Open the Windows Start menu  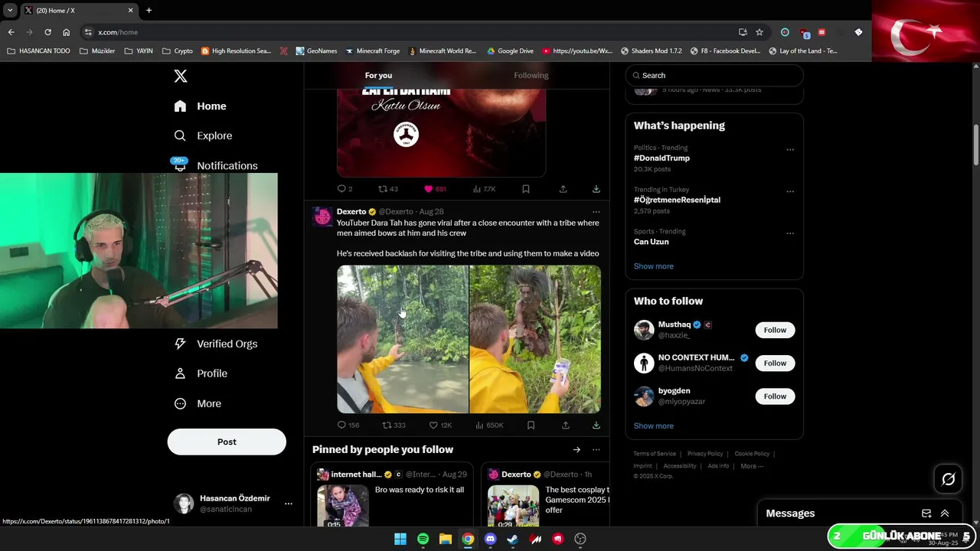pos(400,539)
